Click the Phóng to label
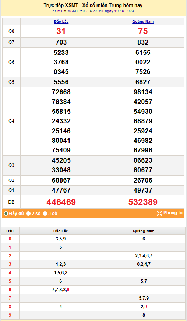The height and width of the screenshot is (321, 187). 173,213
